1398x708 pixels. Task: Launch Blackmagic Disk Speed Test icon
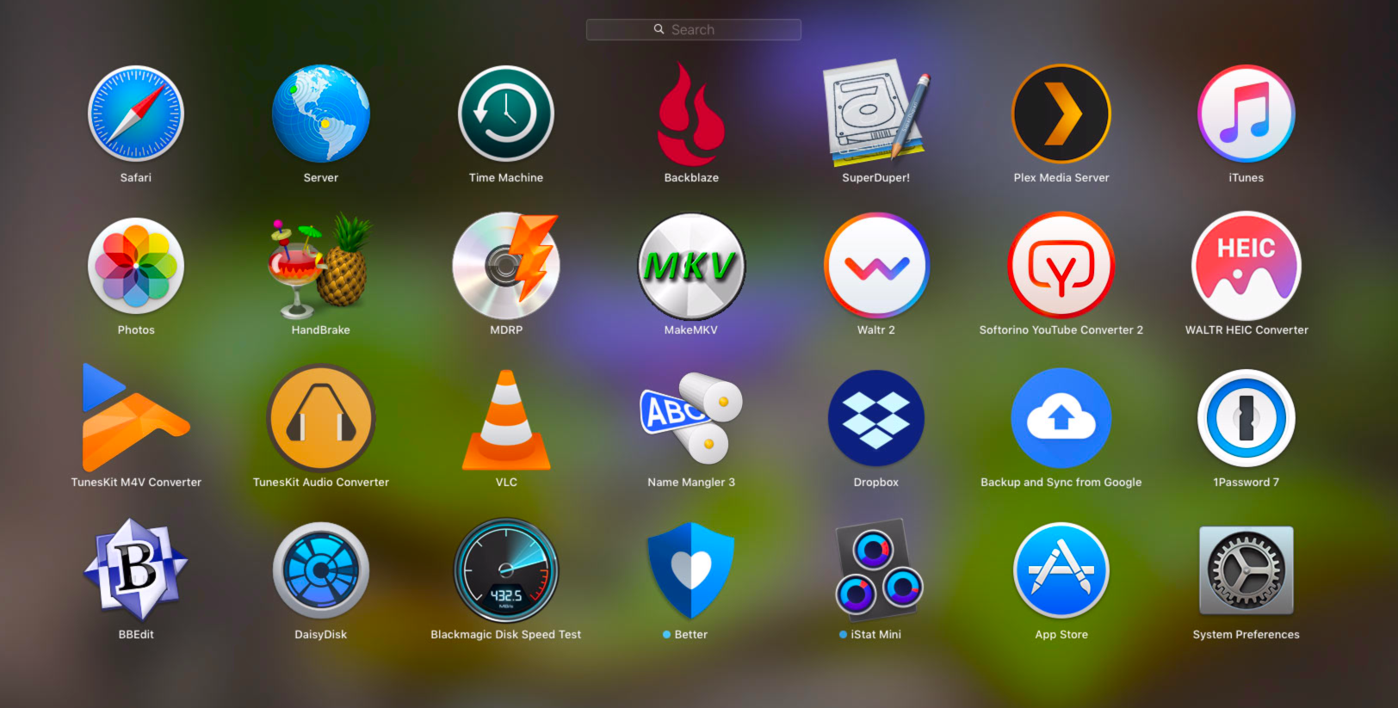[x=506, y=570]
